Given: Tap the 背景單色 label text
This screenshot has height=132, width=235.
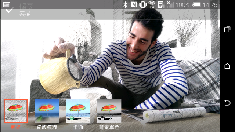Looking at the screenshot, I should 109,127.
